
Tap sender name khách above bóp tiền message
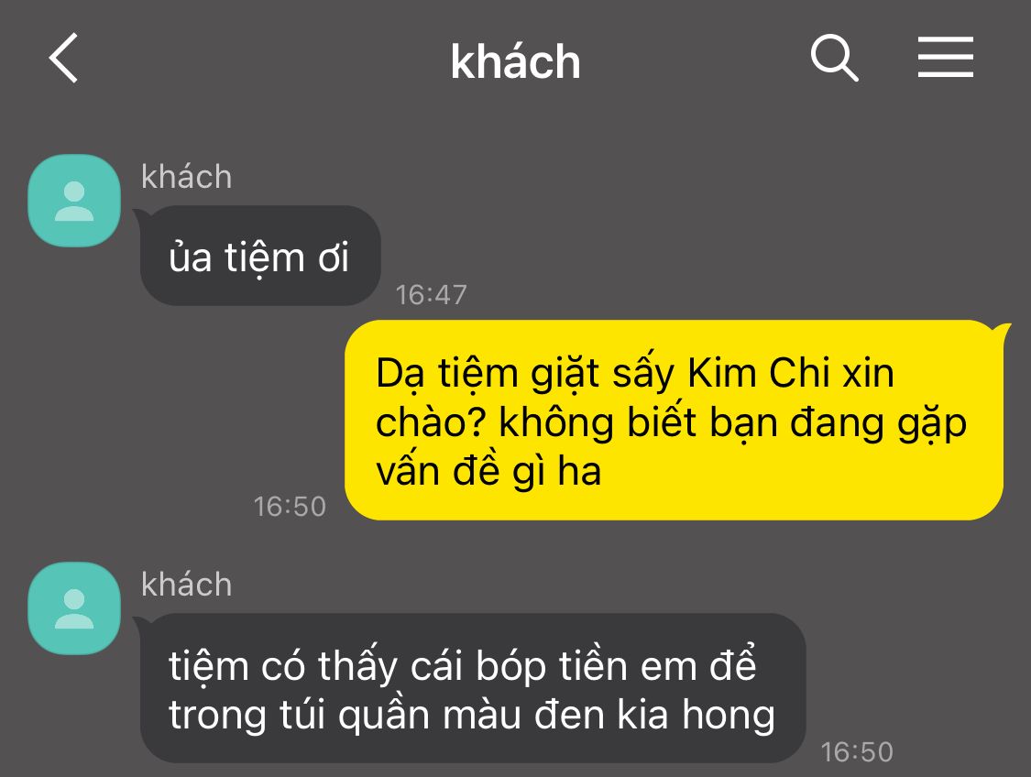pos(187,584)
